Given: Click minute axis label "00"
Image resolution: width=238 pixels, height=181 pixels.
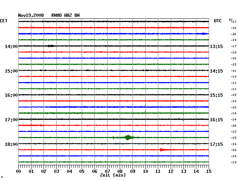Looking at the screenshot, I should (19, 171).
